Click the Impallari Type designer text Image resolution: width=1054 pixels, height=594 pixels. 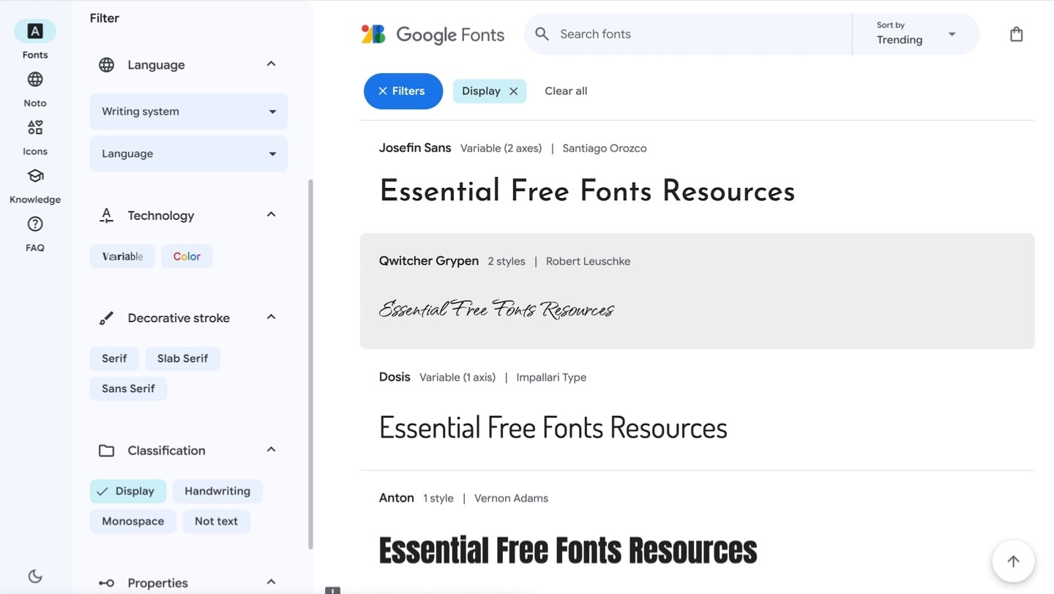(x=551, y=377)
